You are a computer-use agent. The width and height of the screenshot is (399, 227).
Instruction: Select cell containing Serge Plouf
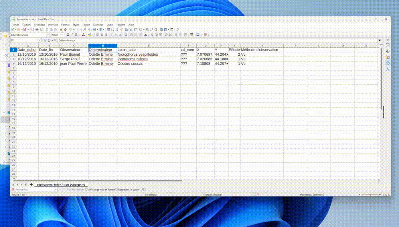74,59
